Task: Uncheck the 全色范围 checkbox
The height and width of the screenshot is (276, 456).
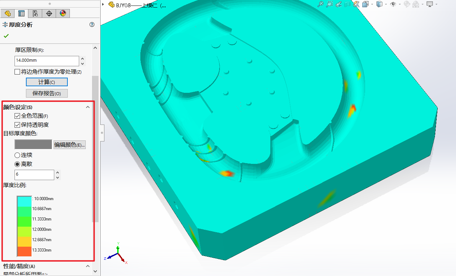Action: 17,116
